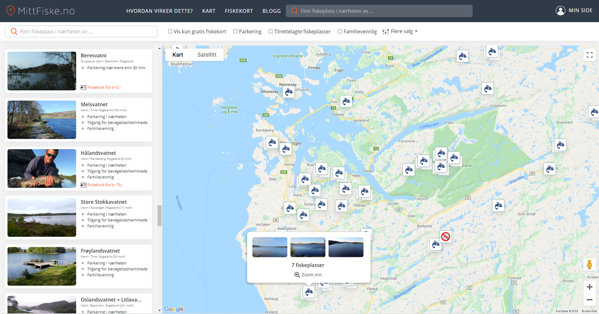This screenshot has width=599, height=314.
Task: Click the fish marker near Byrkjedal
Action: pyautogui.click(x=435, y=244)
